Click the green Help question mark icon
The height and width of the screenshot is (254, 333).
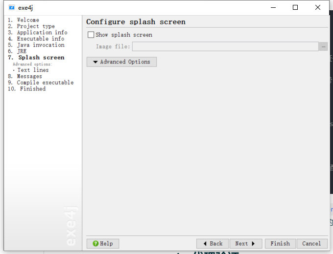pyautogui.click(x=95, y=243)
